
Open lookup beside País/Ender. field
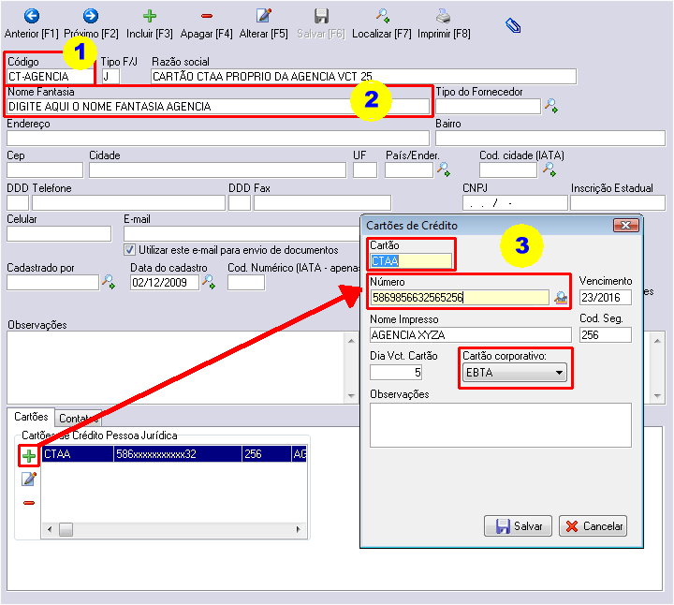pos(443,170)
